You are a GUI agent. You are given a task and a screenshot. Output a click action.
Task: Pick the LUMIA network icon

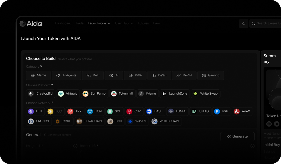coord(171,111)
